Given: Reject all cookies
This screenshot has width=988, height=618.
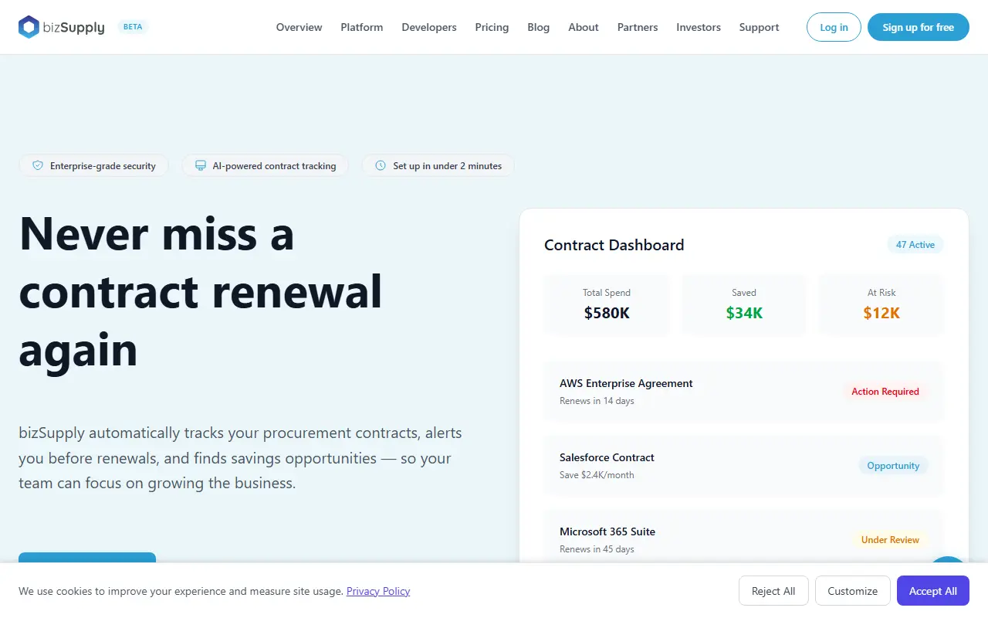Looking at the screenshot, I should click(x=773, y=591).
